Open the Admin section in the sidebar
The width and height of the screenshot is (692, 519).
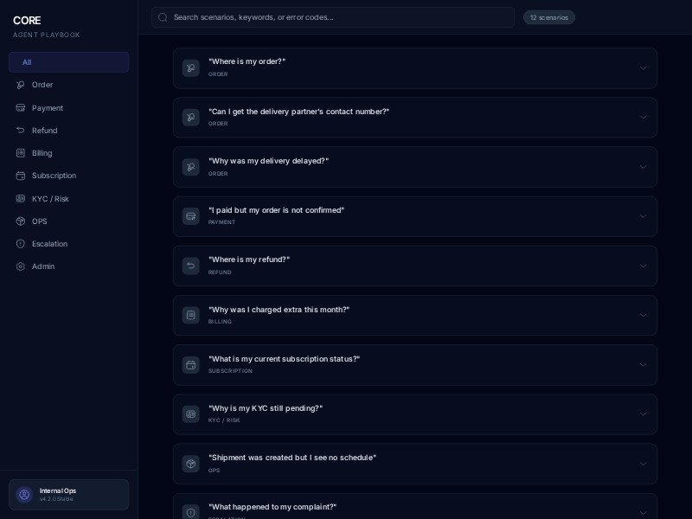coord(43,266)
